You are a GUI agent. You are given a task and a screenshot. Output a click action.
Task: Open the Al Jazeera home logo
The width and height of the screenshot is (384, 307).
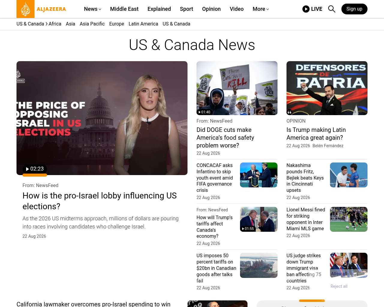41,9
